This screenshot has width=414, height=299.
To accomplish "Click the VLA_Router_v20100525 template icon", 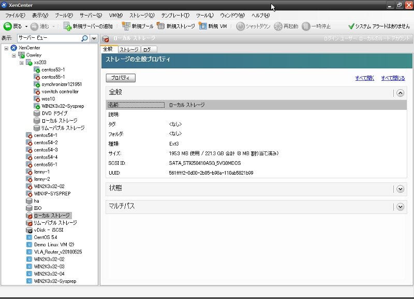I will (29, 252).
